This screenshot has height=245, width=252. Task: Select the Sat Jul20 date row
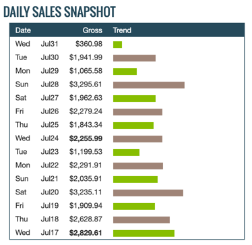[37, 192]
